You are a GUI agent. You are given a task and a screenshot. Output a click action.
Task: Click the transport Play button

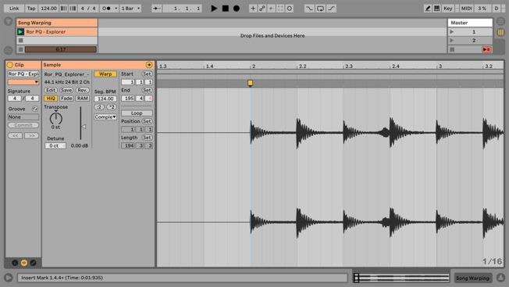[x=214, y=9]
